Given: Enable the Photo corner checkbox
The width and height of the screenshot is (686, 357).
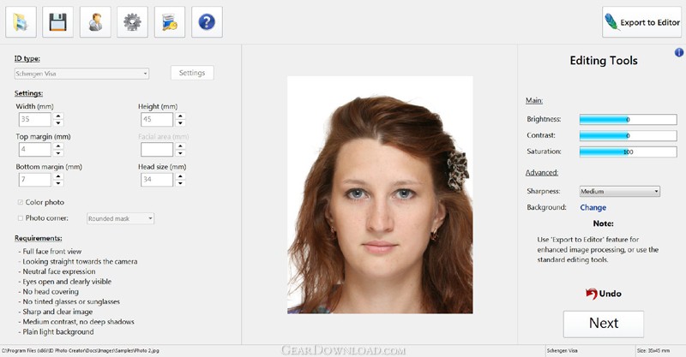Looking at the screenshot, I should click(20, 218).
